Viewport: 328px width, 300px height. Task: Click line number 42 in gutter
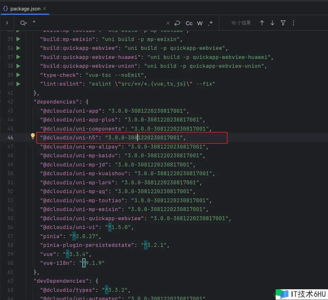tap(10, 102)
